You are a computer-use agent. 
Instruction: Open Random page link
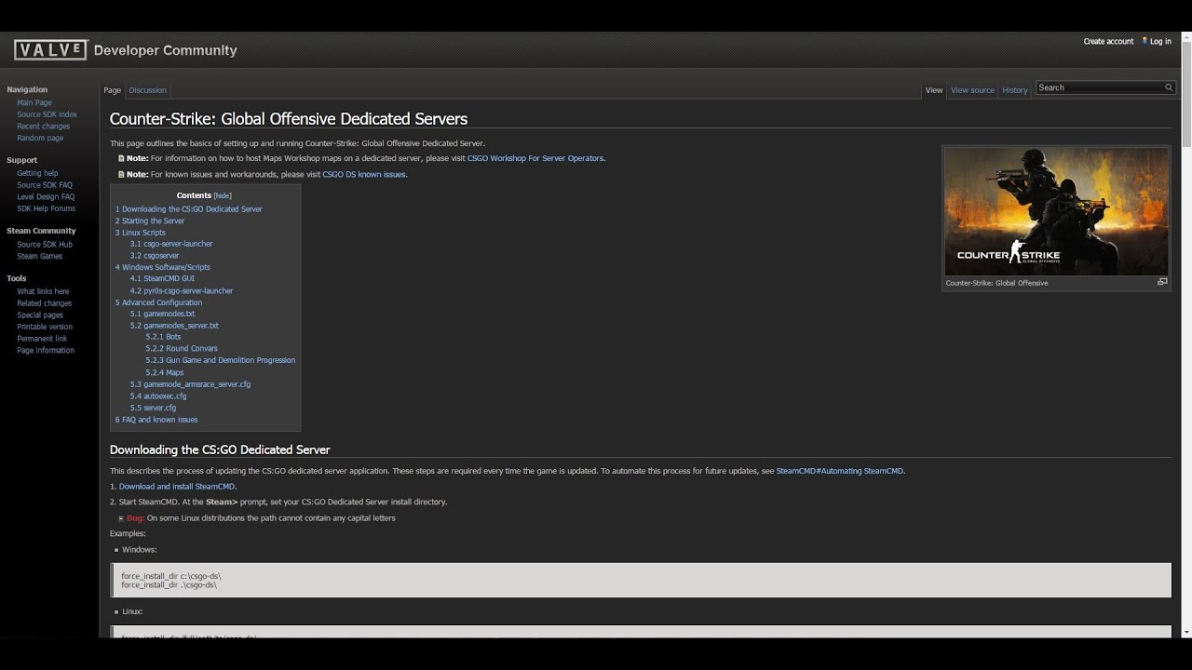coord(40,138)
